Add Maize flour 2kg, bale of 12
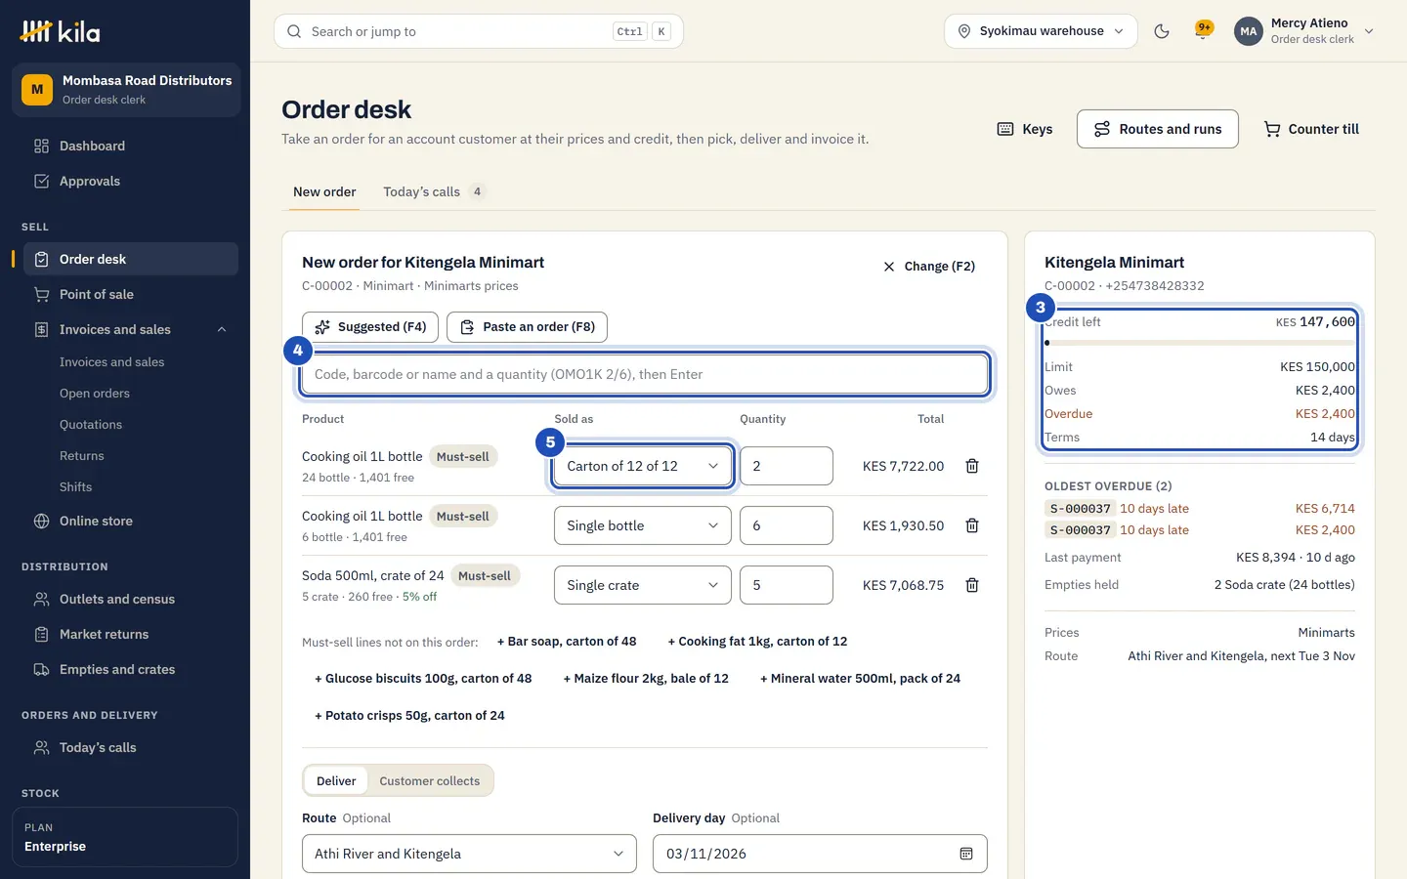Image resolution: width=1407 pixels, height=879 pixels. coord(646,679)
